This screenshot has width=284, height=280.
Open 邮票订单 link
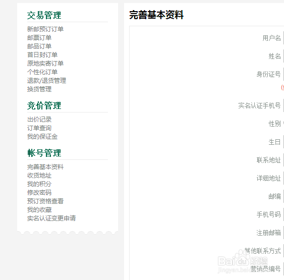[x=39, y=38]
